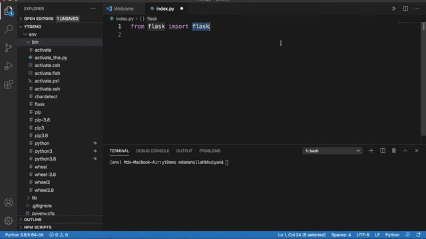Expand the NPM SCRIPTS section
This screenshot has height=239, width=426.
tap(37, 227)
